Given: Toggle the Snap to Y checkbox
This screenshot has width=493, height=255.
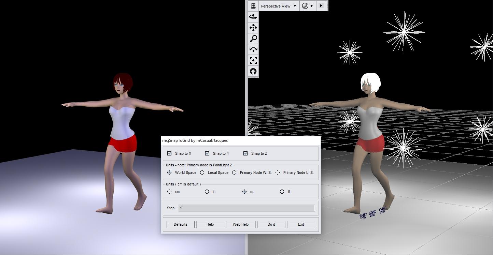Looking at the screenshot, I should [207, 153].
